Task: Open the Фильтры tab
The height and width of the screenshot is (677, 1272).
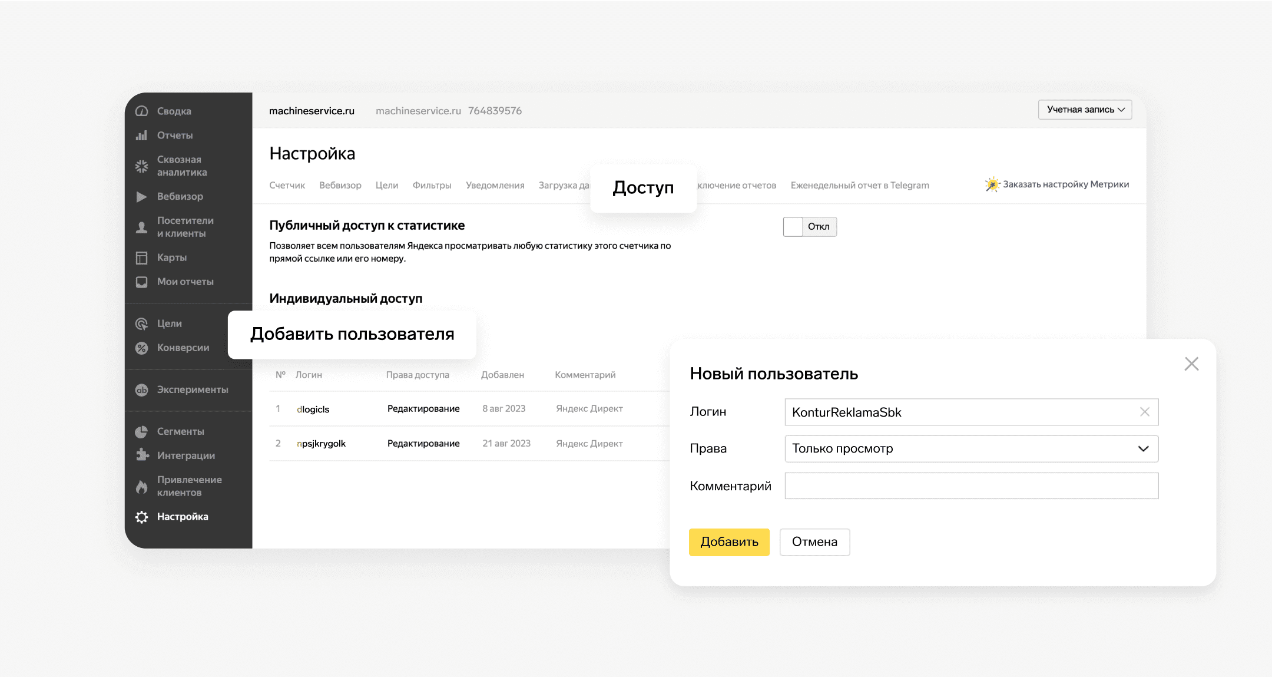Action: pyautogui.click(x=432, y=185)
